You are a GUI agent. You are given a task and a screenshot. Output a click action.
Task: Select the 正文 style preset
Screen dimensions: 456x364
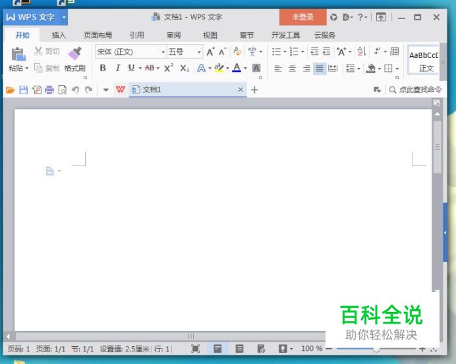point(424,61)
